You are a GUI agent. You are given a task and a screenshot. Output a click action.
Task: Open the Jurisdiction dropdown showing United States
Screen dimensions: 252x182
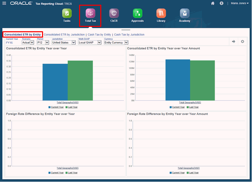click(x=64, y=43)
